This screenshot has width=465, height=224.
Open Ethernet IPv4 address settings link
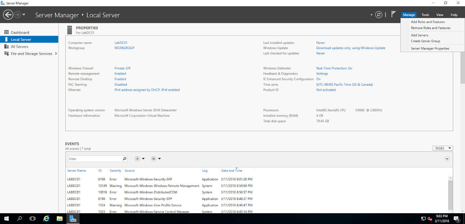tap(147, 90)
